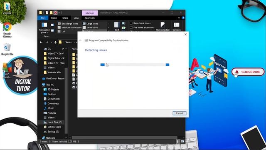Switch to View ribbon tab
Image resolution: width=266 pixels, height=150 pixels.
coord(76,18)
